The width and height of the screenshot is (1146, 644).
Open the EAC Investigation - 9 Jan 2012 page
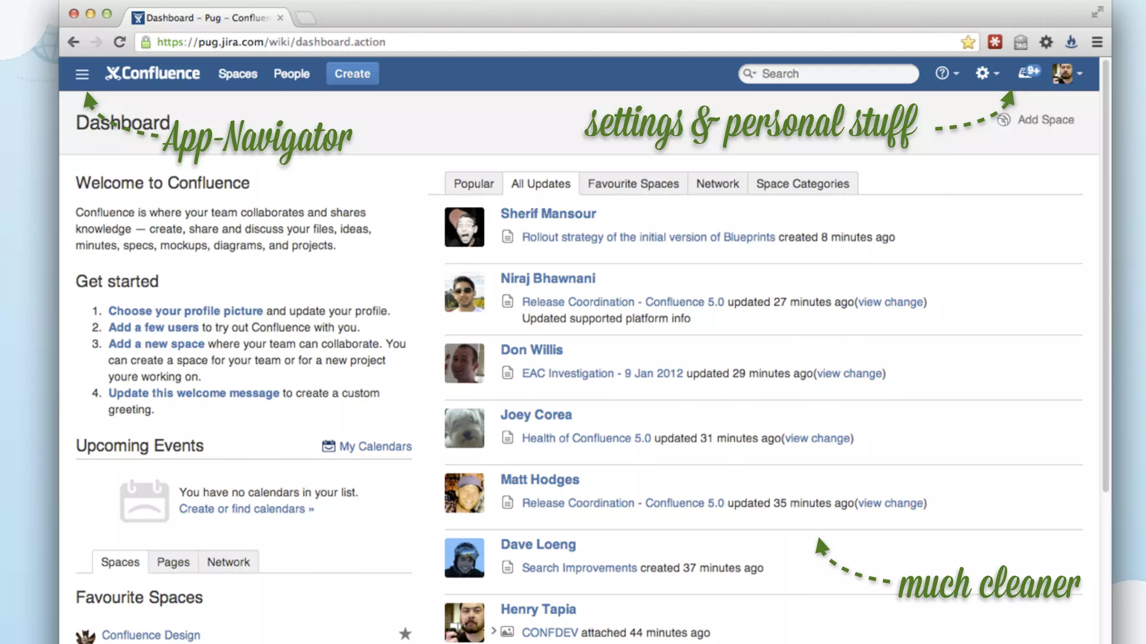(x=602, y=373)
